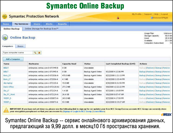Click the Online Backup page icon
The width and height of the screenshot is (173, 133).
point(5,37)
